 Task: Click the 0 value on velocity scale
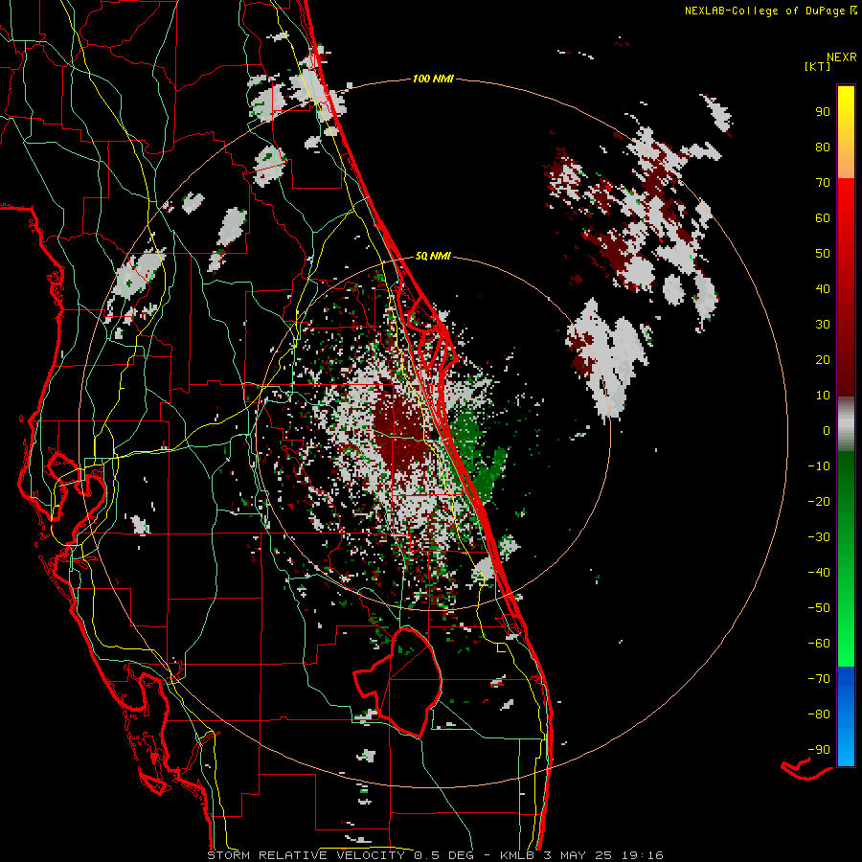tap(827, 430)
